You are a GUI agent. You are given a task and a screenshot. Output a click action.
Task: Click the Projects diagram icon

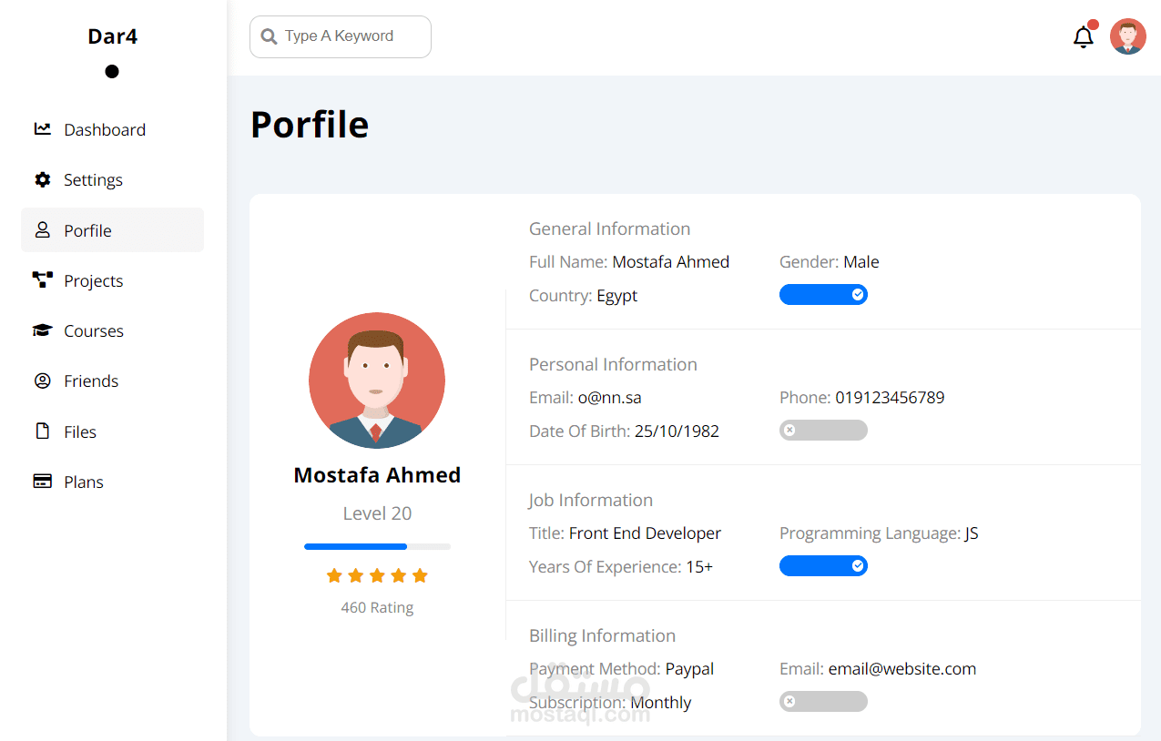tap(42, 280)
